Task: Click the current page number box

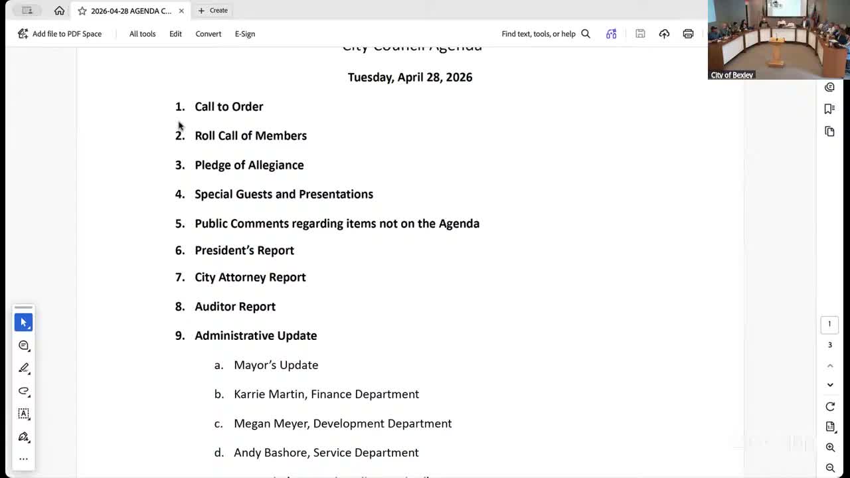Action: (829, 324)
